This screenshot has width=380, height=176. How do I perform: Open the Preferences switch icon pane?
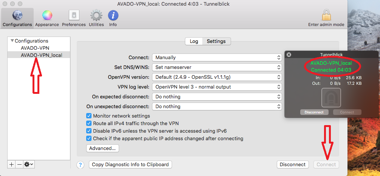coord(74,18)
